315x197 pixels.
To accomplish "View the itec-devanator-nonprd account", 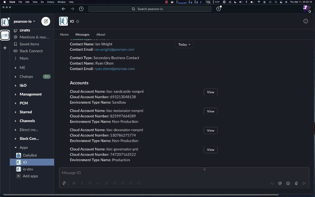I will click(x=211, y=131).
